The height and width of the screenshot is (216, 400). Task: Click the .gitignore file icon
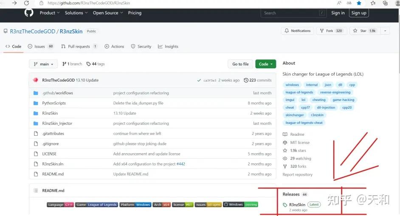point(36,143)
